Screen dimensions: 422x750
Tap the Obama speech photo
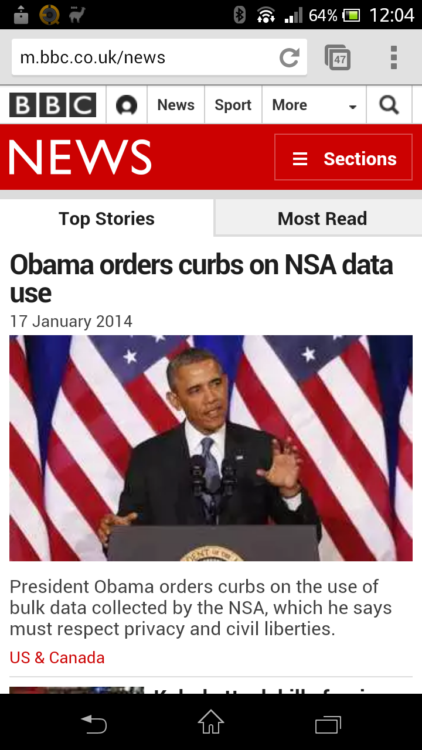211,448
